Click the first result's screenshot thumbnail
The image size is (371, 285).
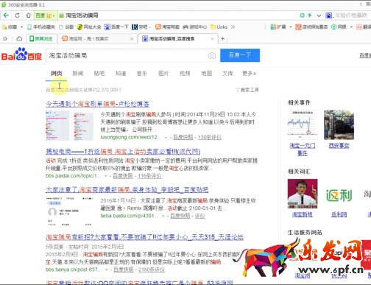(70, 125)
